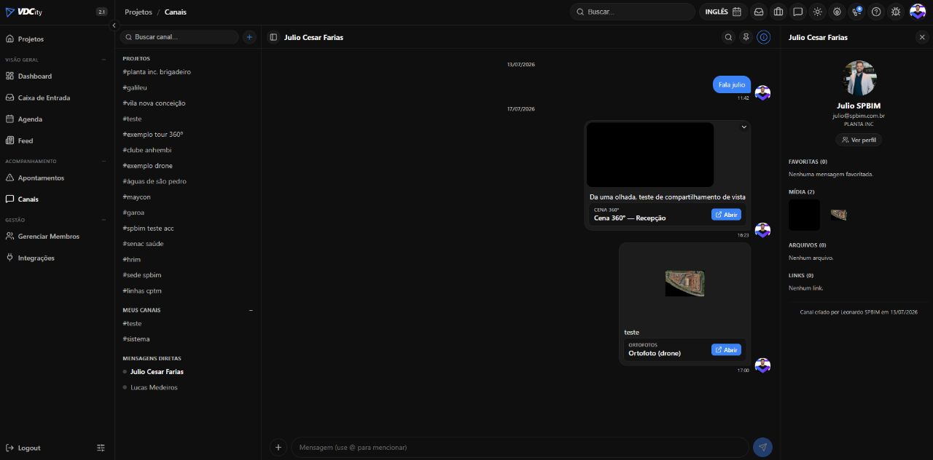Toggle the channel info panel icon
Screen dimensions: 933x460
point(764,37)
